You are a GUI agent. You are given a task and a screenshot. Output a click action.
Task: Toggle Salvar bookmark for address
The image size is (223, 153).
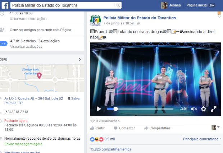[x=74, y=98]
